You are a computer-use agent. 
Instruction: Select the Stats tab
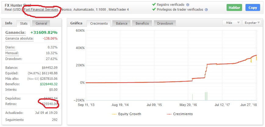(24, 23)
